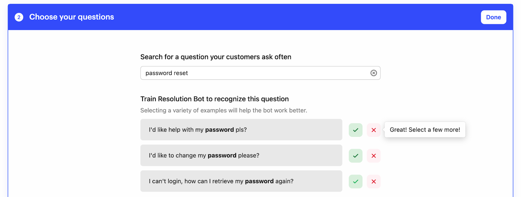
Task: Click the 'Search for a question' label
Action: 216,57
